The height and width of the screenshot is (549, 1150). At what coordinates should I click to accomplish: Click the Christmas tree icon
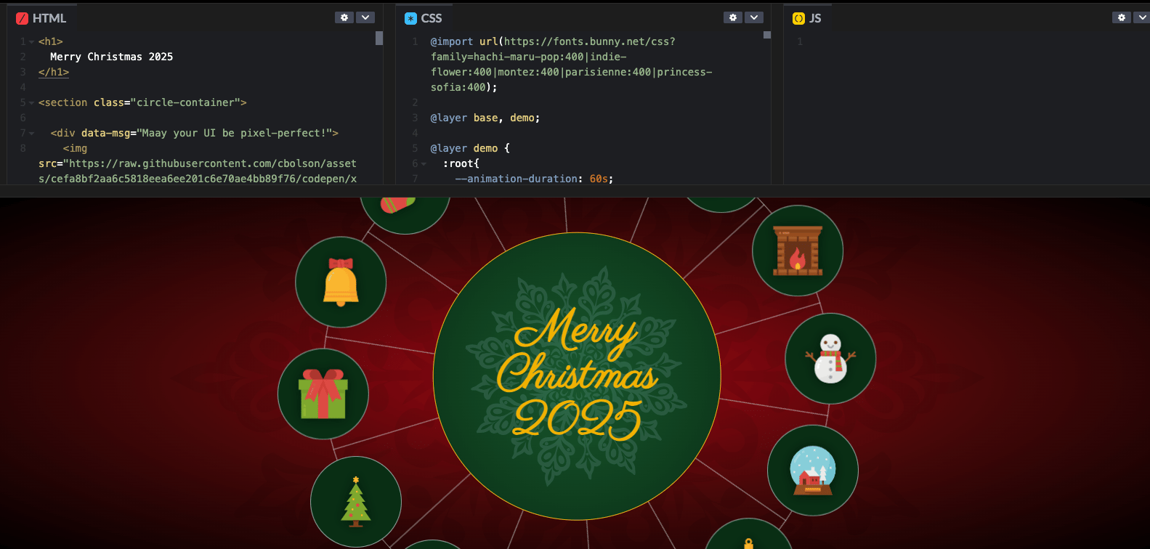(356, 502)
